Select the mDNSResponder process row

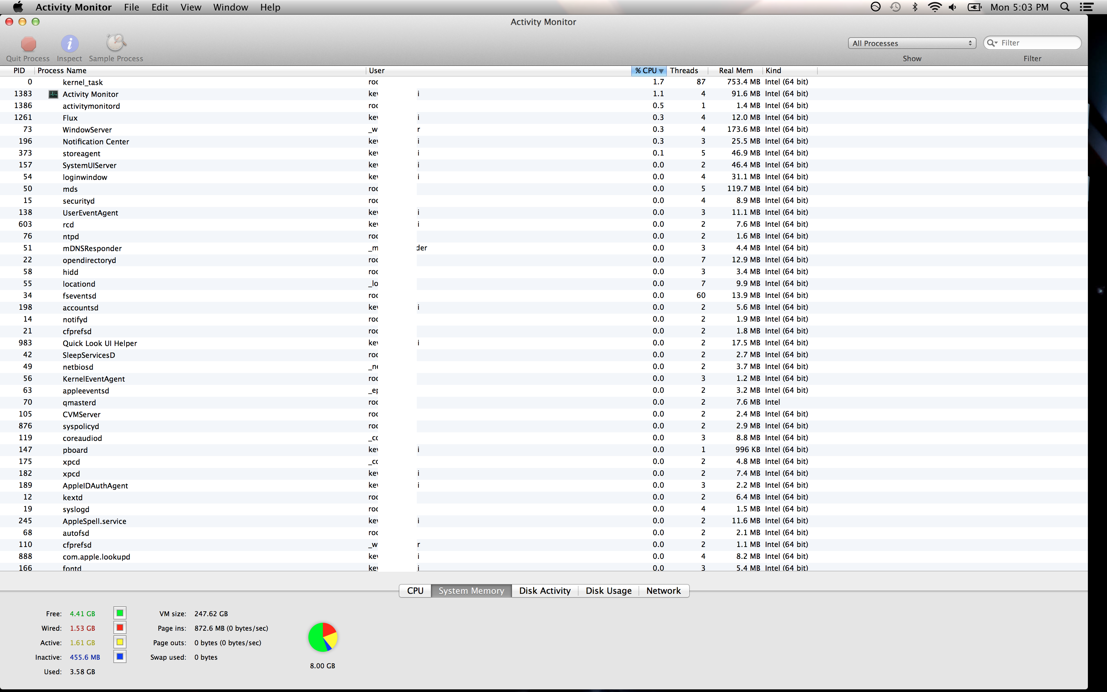coord(543,248)
